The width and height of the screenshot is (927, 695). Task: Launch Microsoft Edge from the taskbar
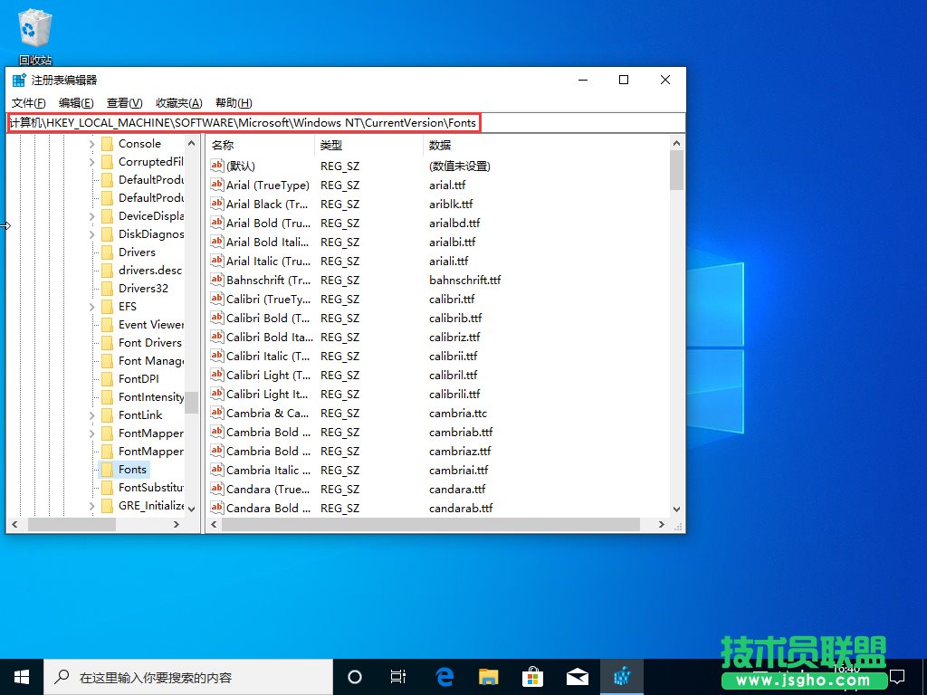[443, 676]
